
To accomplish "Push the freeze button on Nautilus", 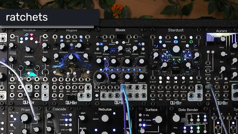I will [x=22, y=42].
